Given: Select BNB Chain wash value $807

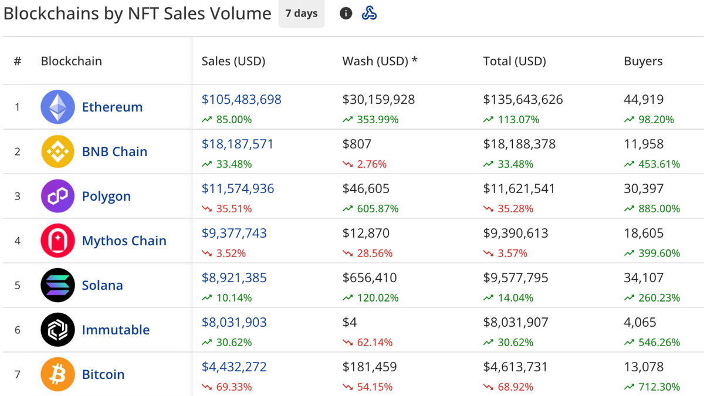Looking at the screenshot, I should pos(357,144).
